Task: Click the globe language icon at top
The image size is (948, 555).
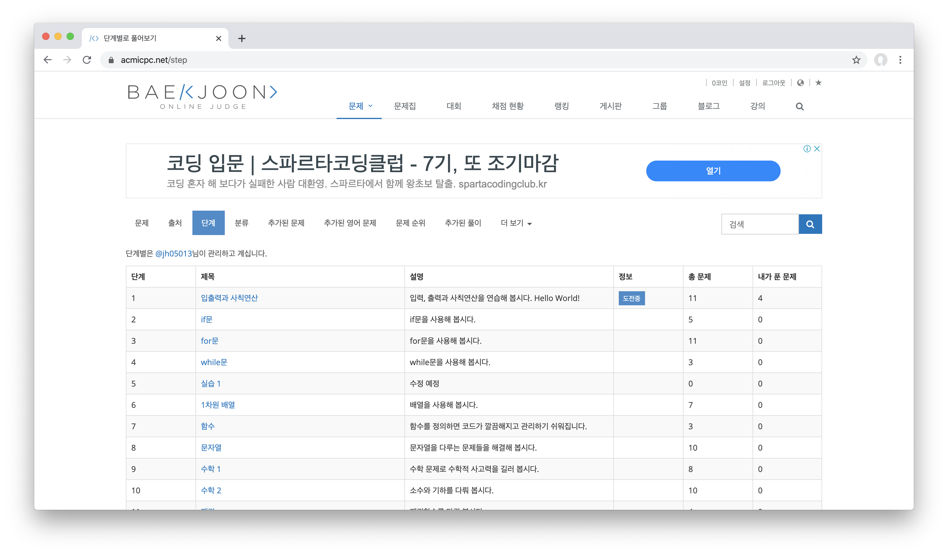Action: 800,83
